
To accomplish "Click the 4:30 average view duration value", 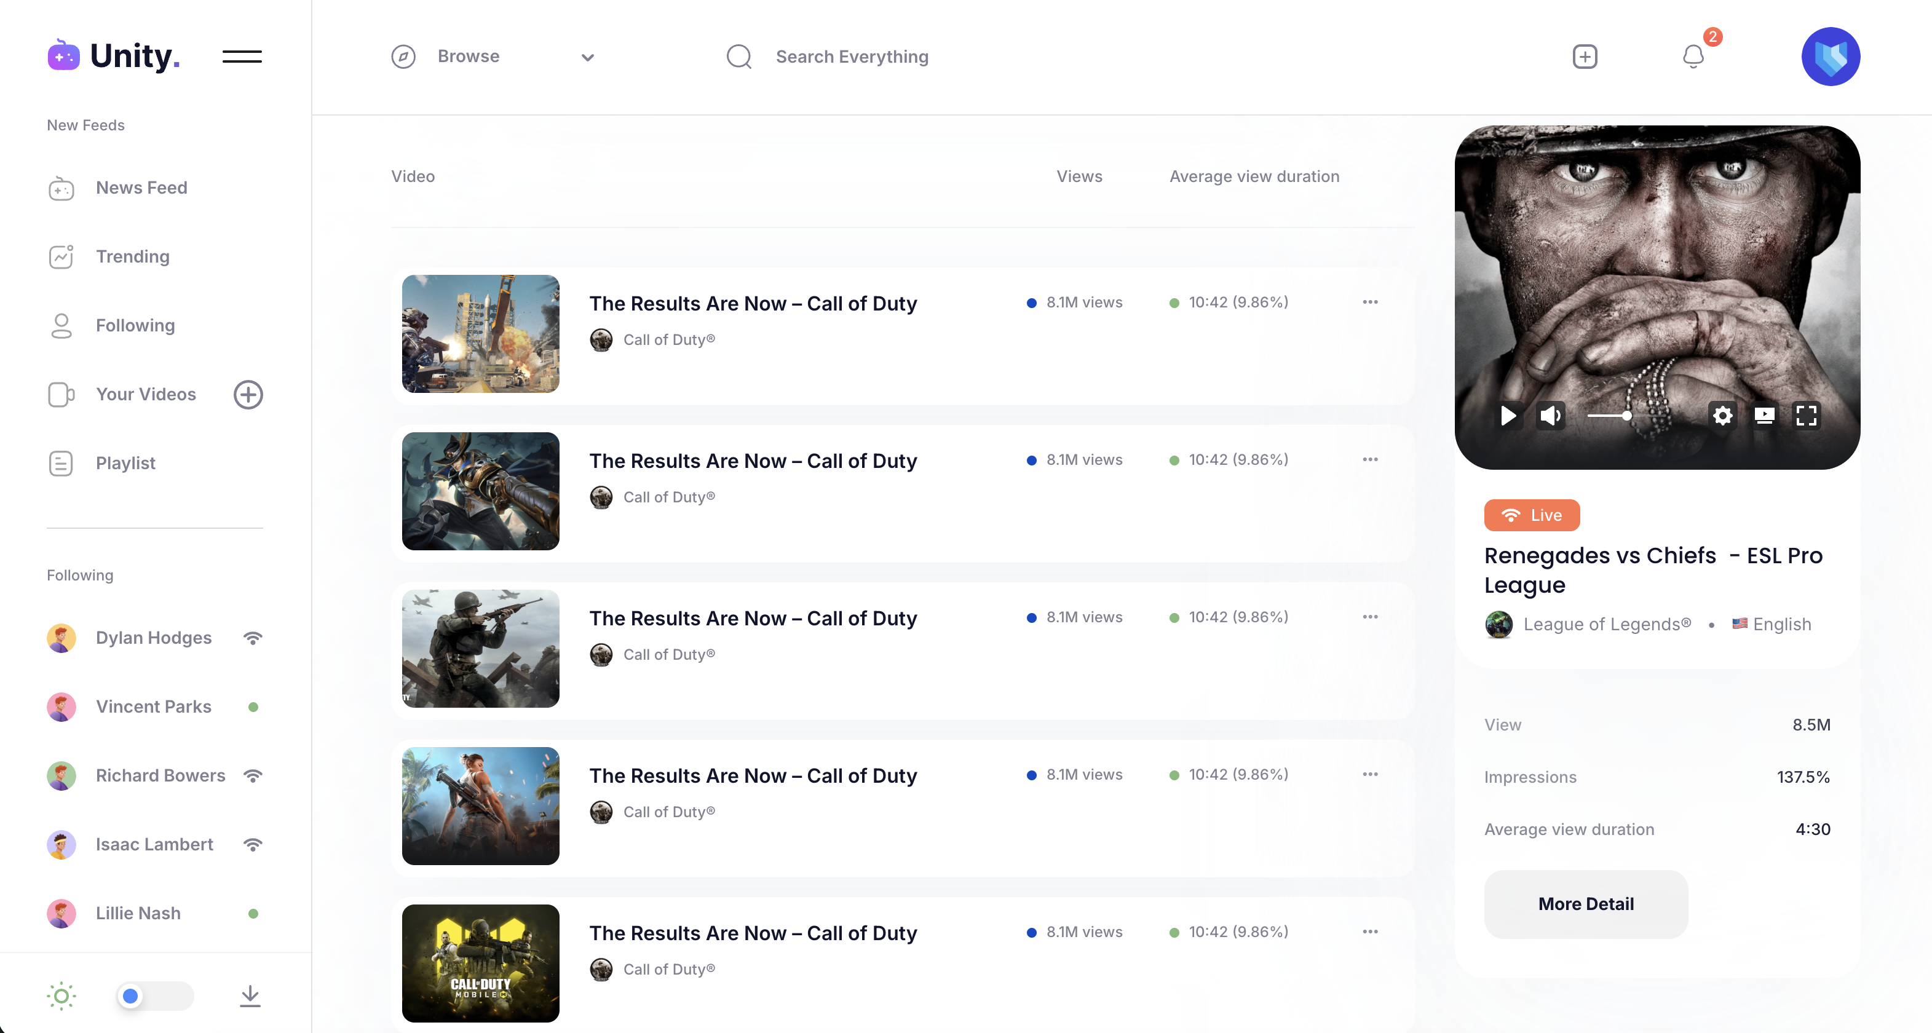I will click(1813, 829).
